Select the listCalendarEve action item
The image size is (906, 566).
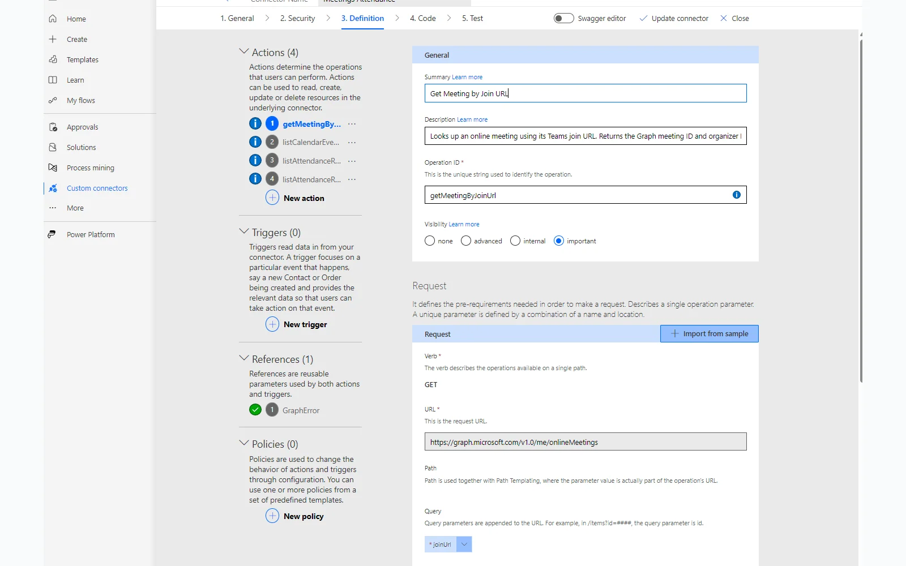click(x=311, y=143)
